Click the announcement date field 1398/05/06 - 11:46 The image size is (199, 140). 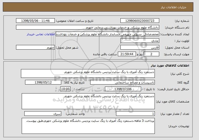tap(35, 21)
